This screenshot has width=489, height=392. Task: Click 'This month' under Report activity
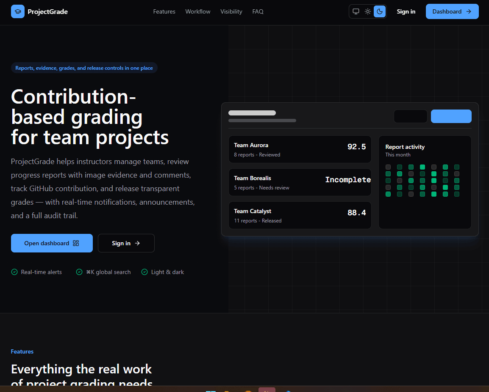397,155
